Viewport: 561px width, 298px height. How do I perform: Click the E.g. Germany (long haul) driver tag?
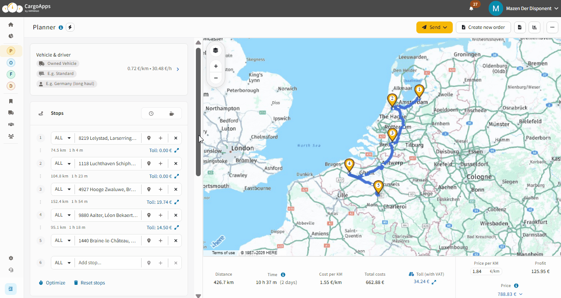(67, 84)
